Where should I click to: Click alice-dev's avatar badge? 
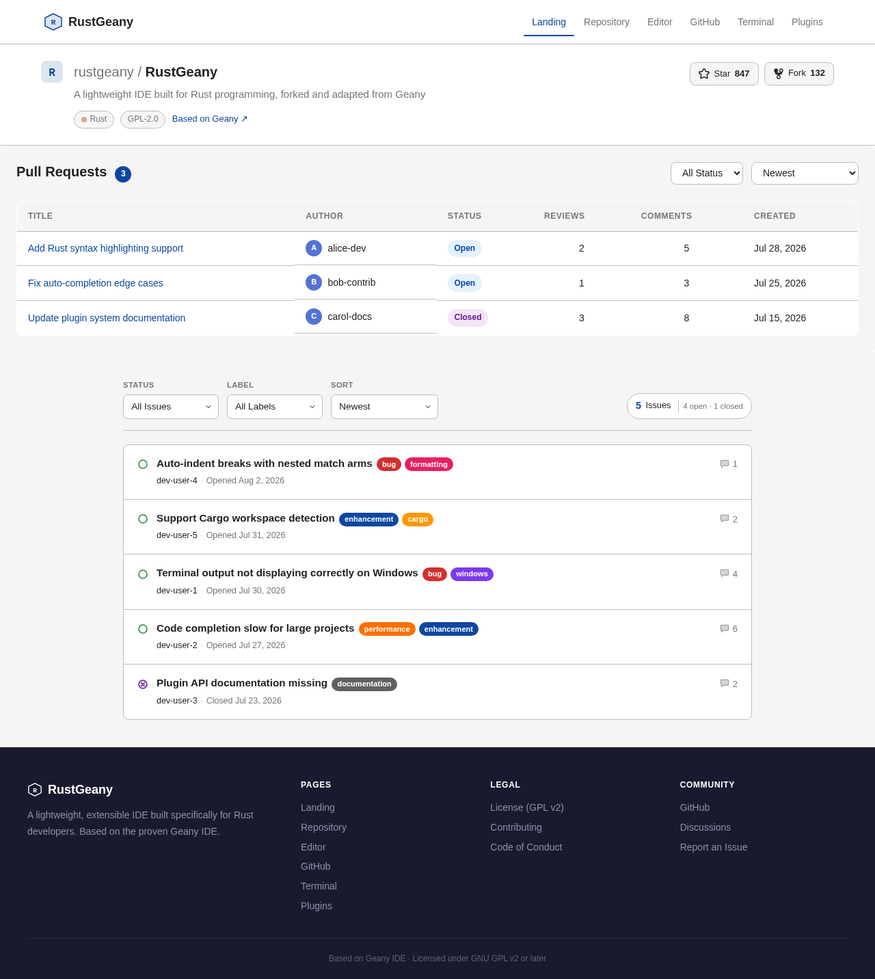314,248
